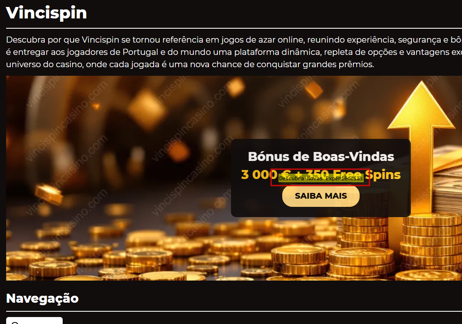
Task: Select the Vincispin page heading
Action: (46, 13)
